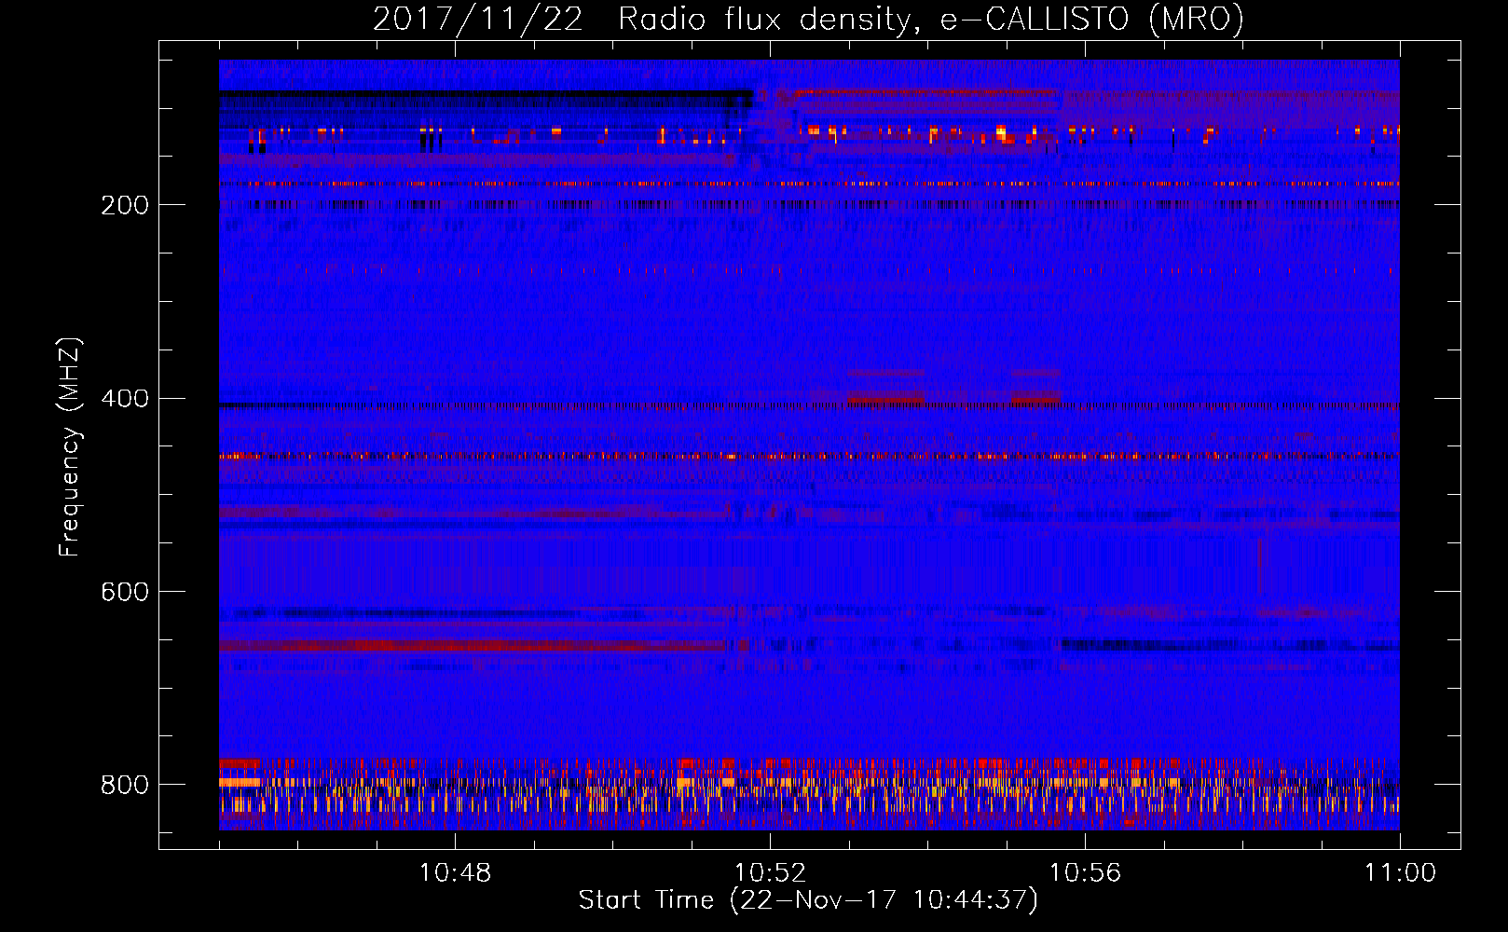Click the '10:48' time tick label
The image size is (1508, 932).
455,873
